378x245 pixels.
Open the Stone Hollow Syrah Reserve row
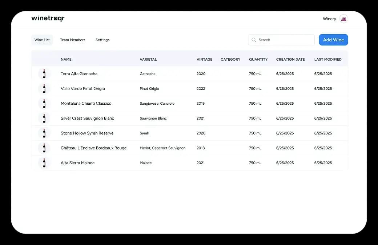pyautogui.click(x=182, y=133)
